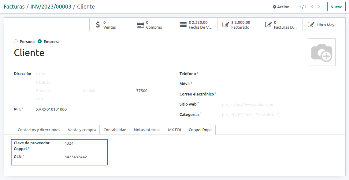Screen dimensions: 349x180
Task: Go to the previous record arrow
Action: (312, 7)
